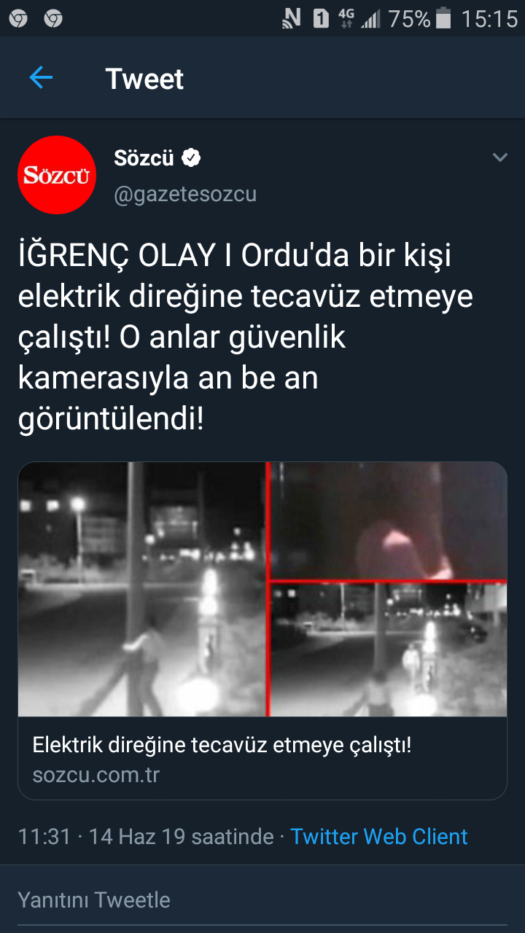Tap the verified badge next to Sözcü
Image resolution: width=525 pixels, height=933 pixels.
point(191,157)
